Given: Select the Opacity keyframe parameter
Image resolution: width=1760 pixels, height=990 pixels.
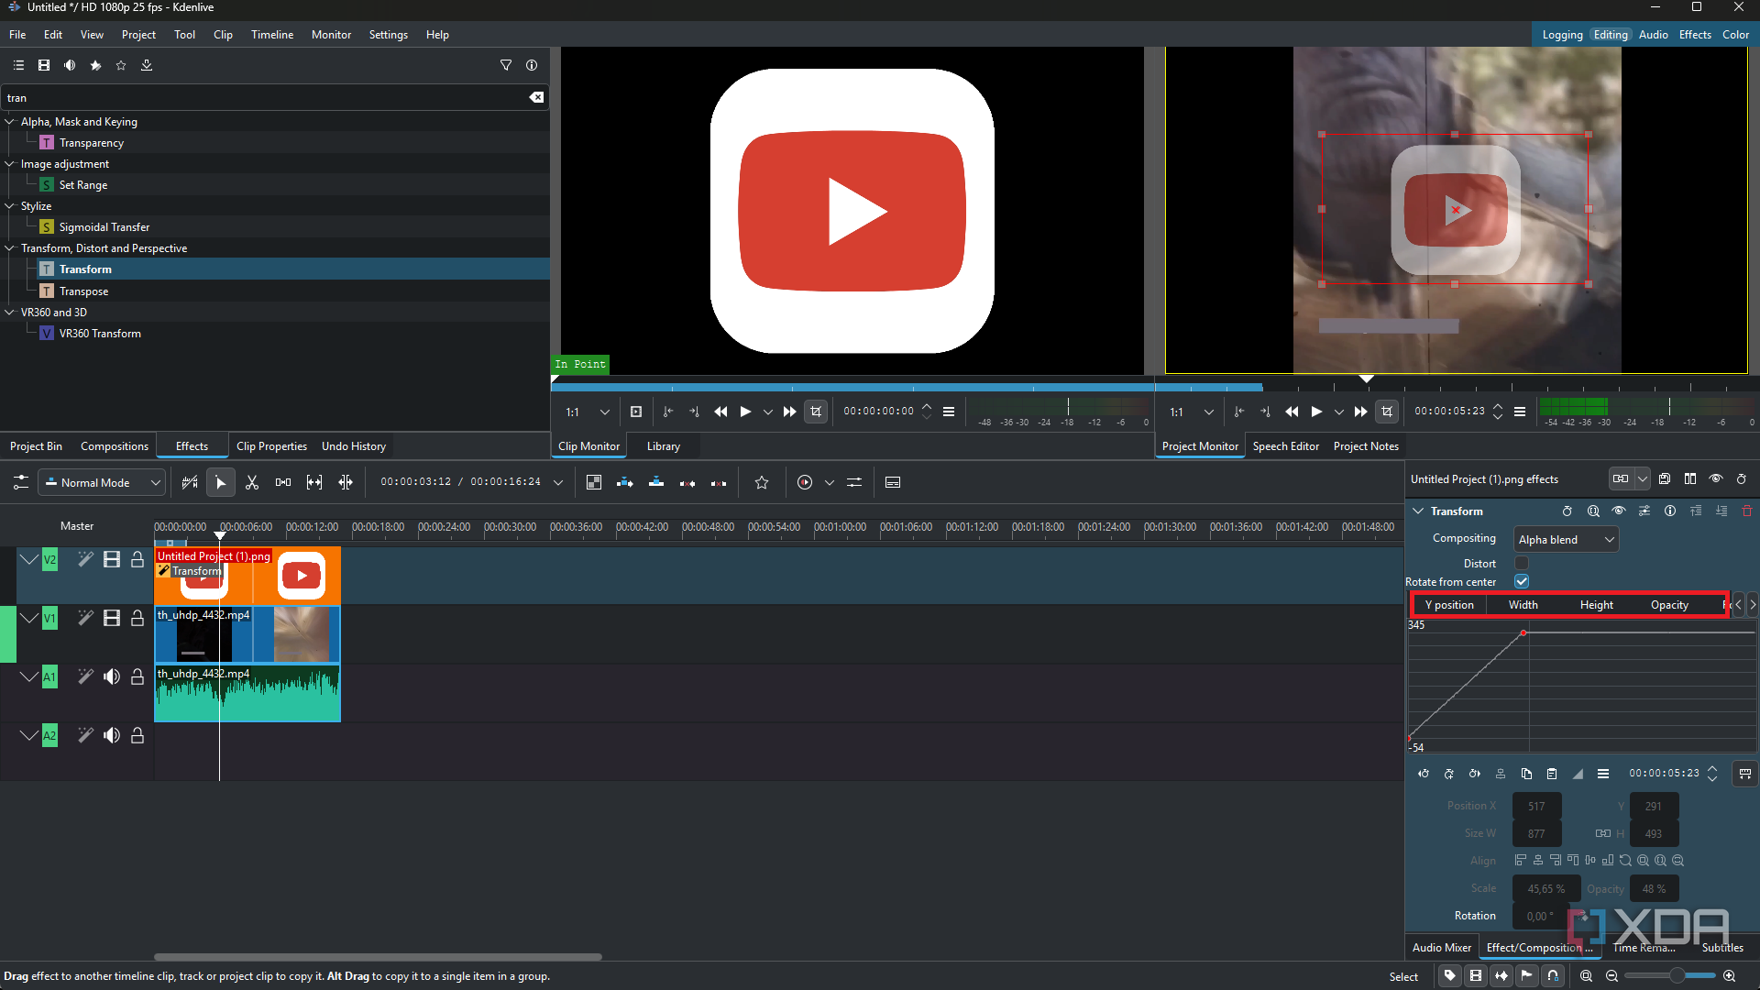Looking at the screenshot, I should tap(1669, 605).
